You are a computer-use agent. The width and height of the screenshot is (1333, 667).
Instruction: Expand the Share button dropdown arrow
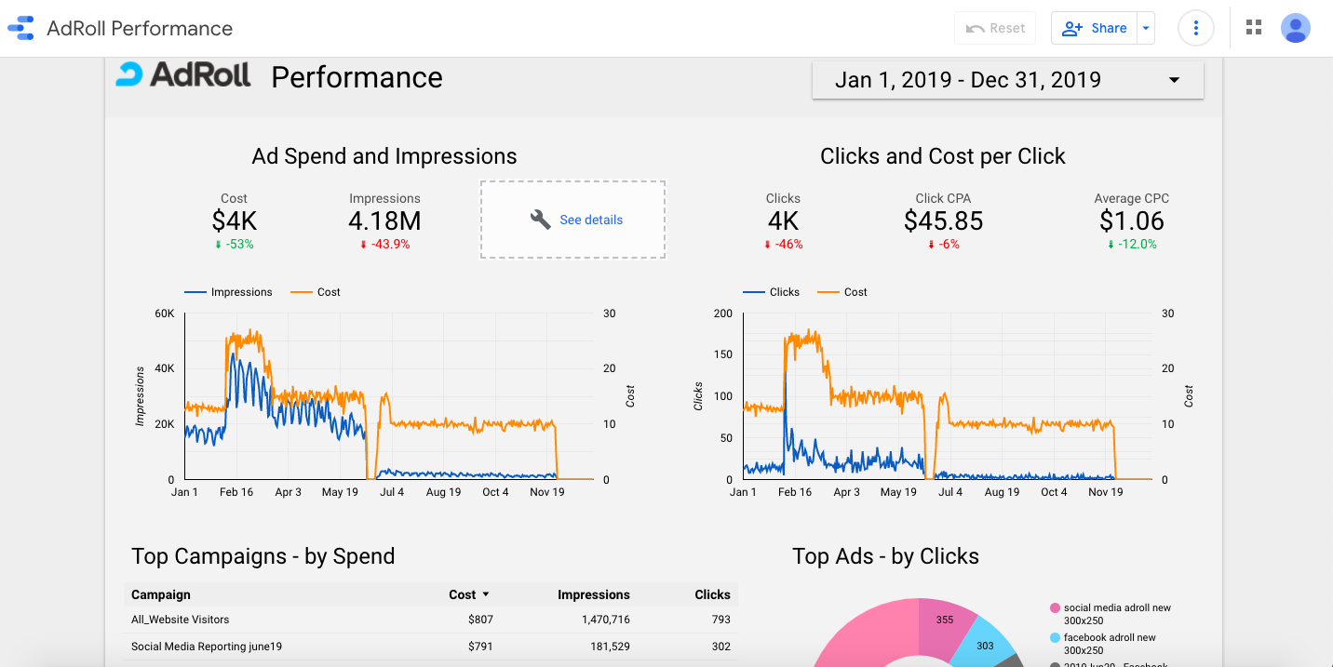1146,28
